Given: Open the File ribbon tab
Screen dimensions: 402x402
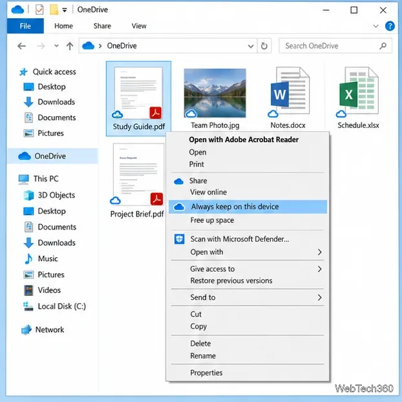Looking at the screenshot, I should (x=25, y=26).
